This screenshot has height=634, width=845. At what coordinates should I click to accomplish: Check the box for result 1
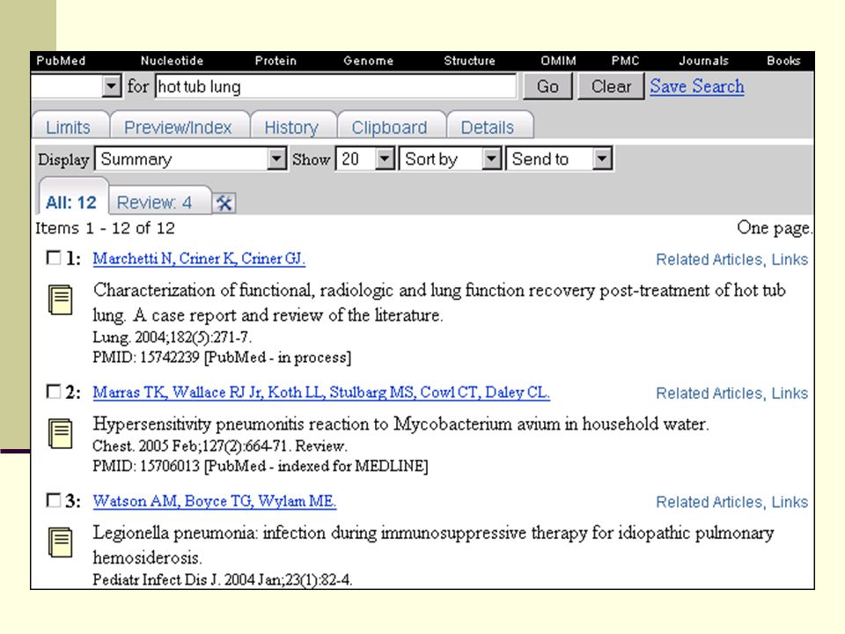click(x=54, y=258)
